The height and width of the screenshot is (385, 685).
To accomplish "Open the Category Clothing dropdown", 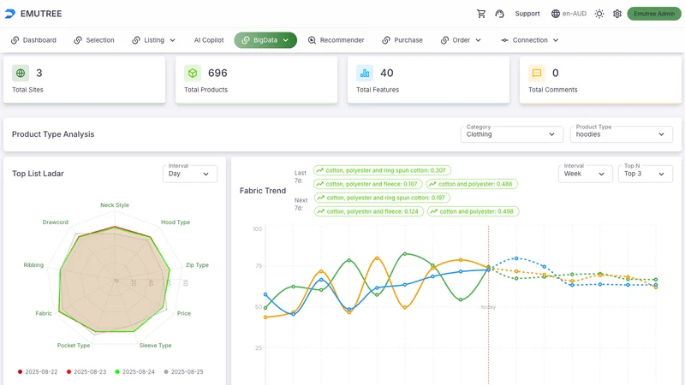I will 510,134.
